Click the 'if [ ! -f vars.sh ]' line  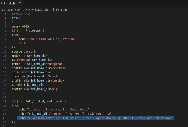[28, 31]
